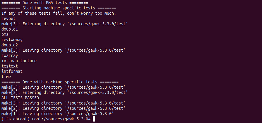The width and height of the screenshot is (262, 123).
Task: Click the pma test output line
Action: click(x=5, y=34)
